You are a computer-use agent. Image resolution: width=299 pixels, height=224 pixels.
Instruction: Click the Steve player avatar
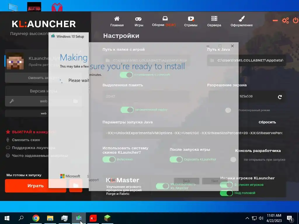pyautogui.click(x=15, y=61)
